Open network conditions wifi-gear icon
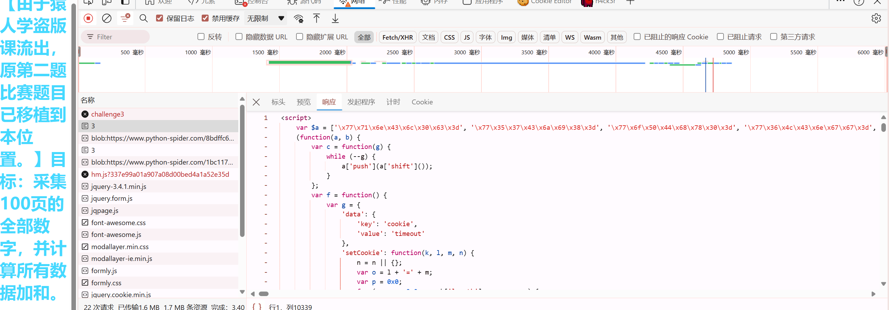The height and width of the screenshot is (310, 889). (299, 18)
